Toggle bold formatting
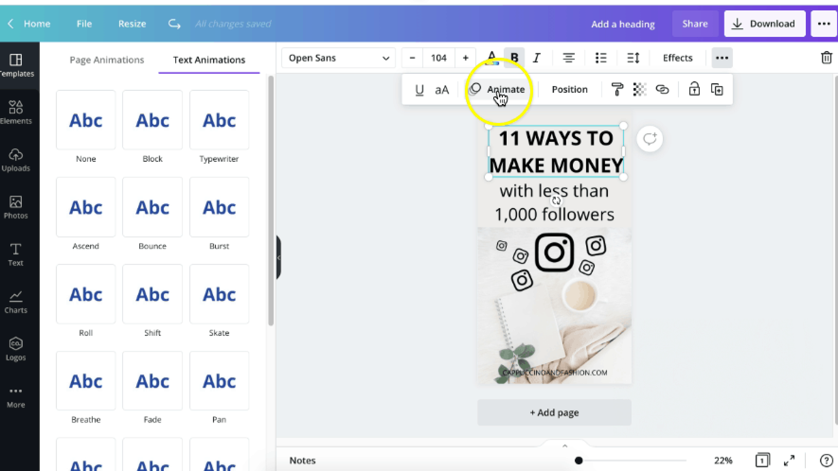Image resolution: width=838 pixels, height=471 pixels. pyautogui.click(x=514, y=58)
